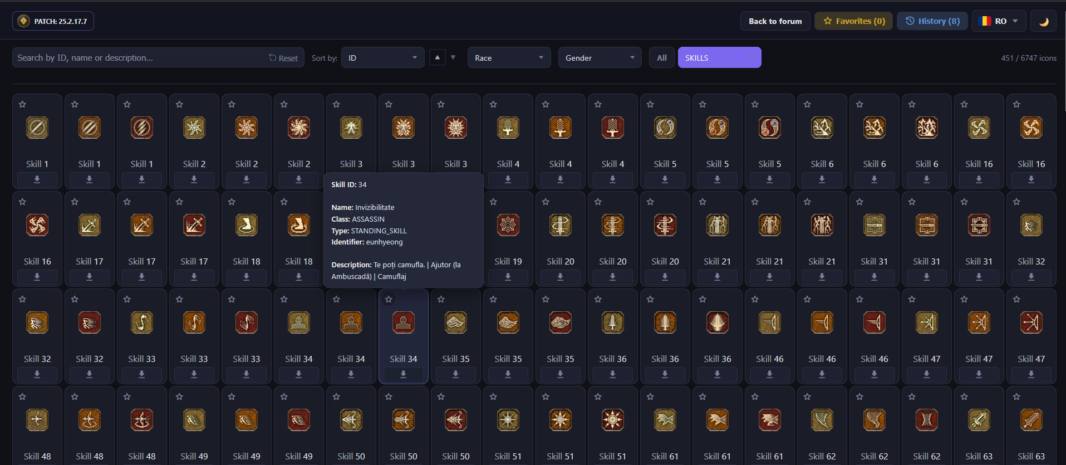This screenshot has width=1066, height=465.
Task: Download the orange Skill 35 icon
Action: coord(508,374)
